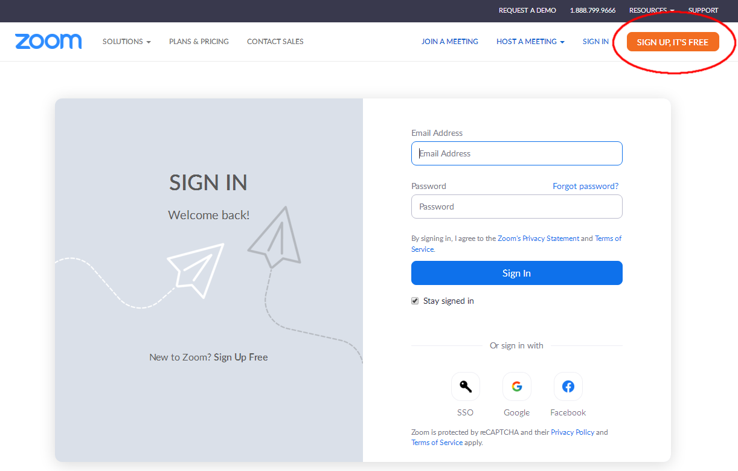
Task: Open the Host a Meeting dropdown
Action: [530, 42]
